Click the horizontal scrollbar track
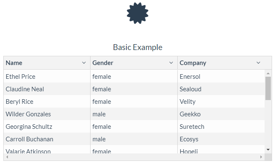275x168 pixels. pyautogui.click(x=134, y=157)
